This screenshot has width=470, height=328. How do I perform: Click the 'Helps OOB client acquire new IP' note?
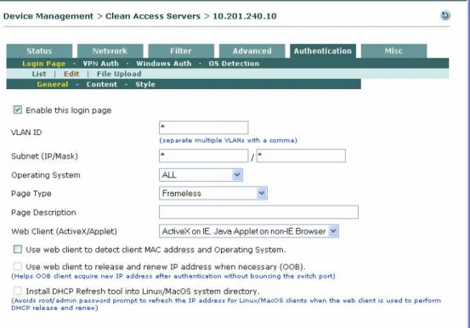173,276
